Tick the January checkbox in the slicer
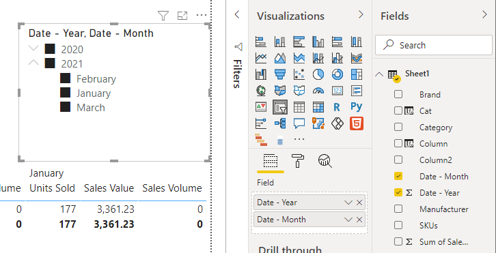The image size is (496, 253). pos(65,93)
